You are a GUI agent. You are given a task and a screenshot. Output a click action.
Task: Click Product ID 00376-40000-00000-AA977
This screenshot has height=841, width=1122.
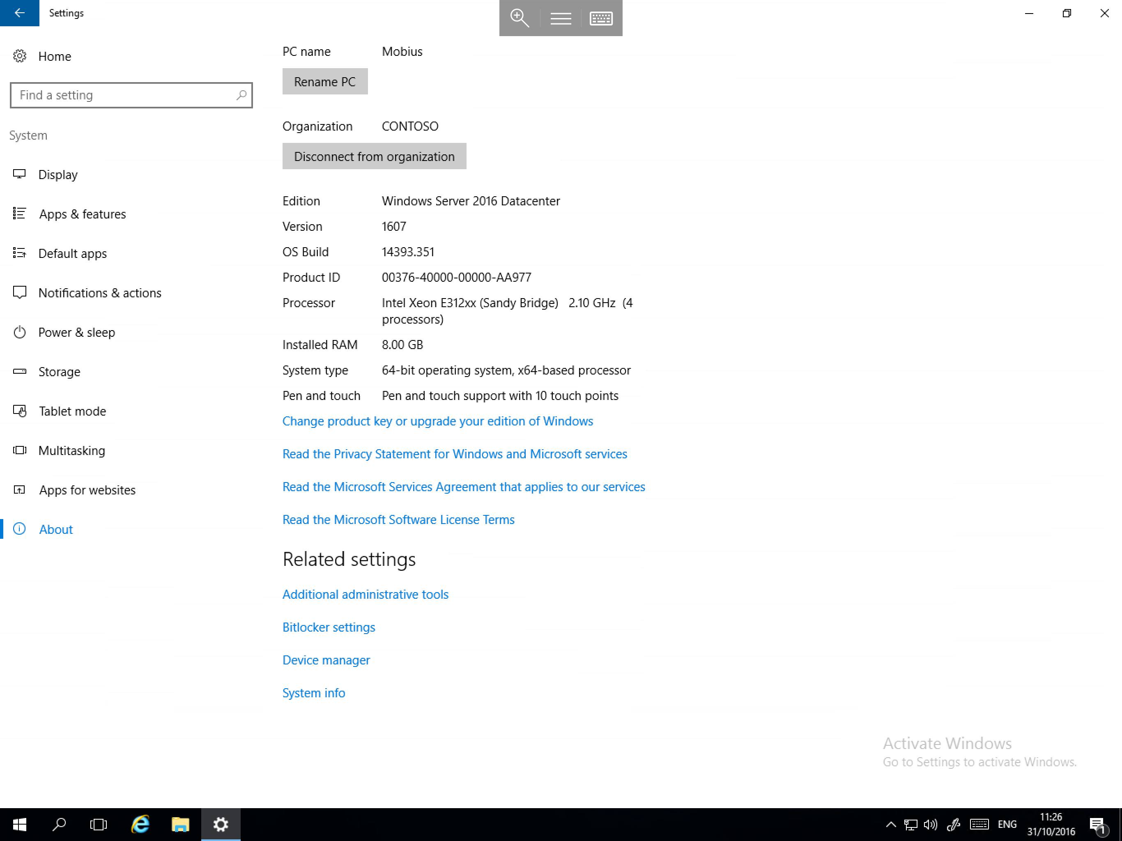pyautogui.click(x=457, y=278)
